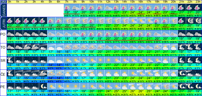Click the PE 15h 26° temperature cell
Image resolution: width=202 pixels, height=96 pixels.
click(133, 91)
